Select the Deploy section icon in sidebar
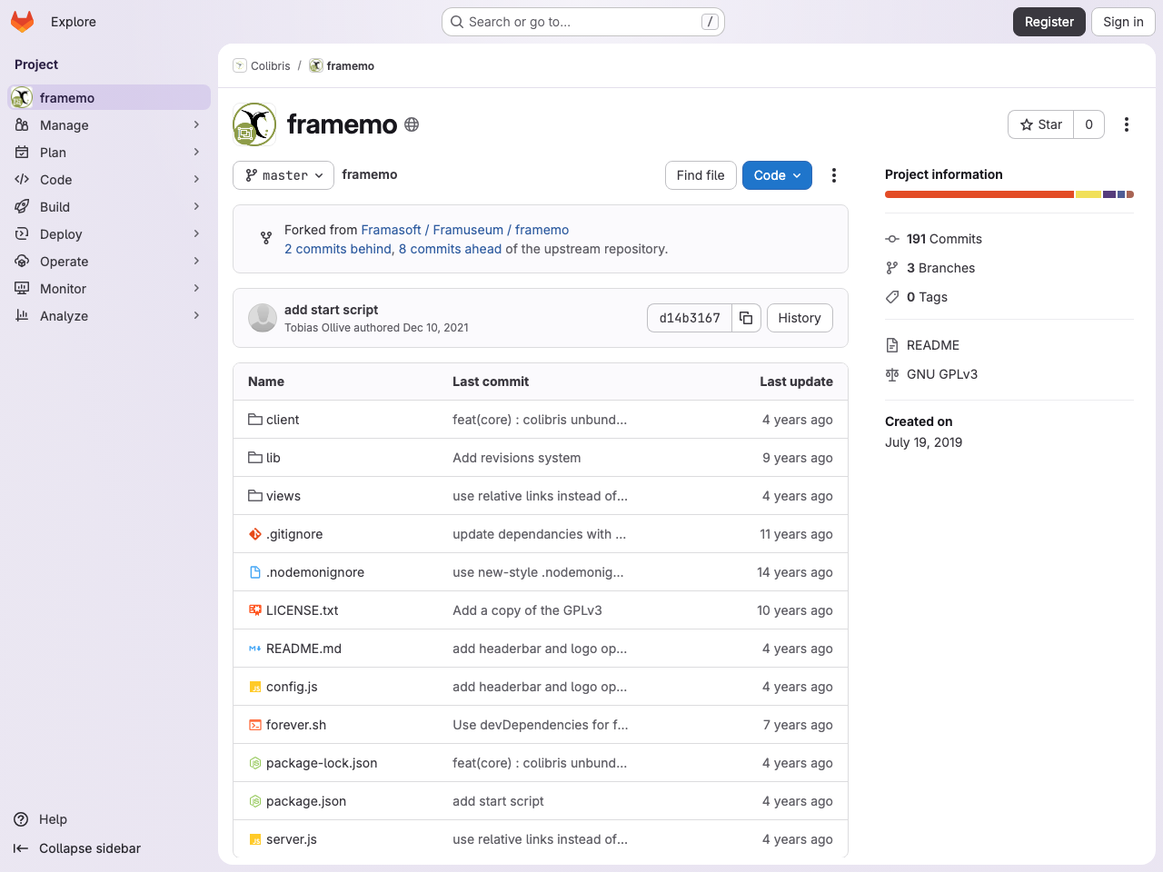Screen dimensions: 1163x872 click(x=20, y=233)
